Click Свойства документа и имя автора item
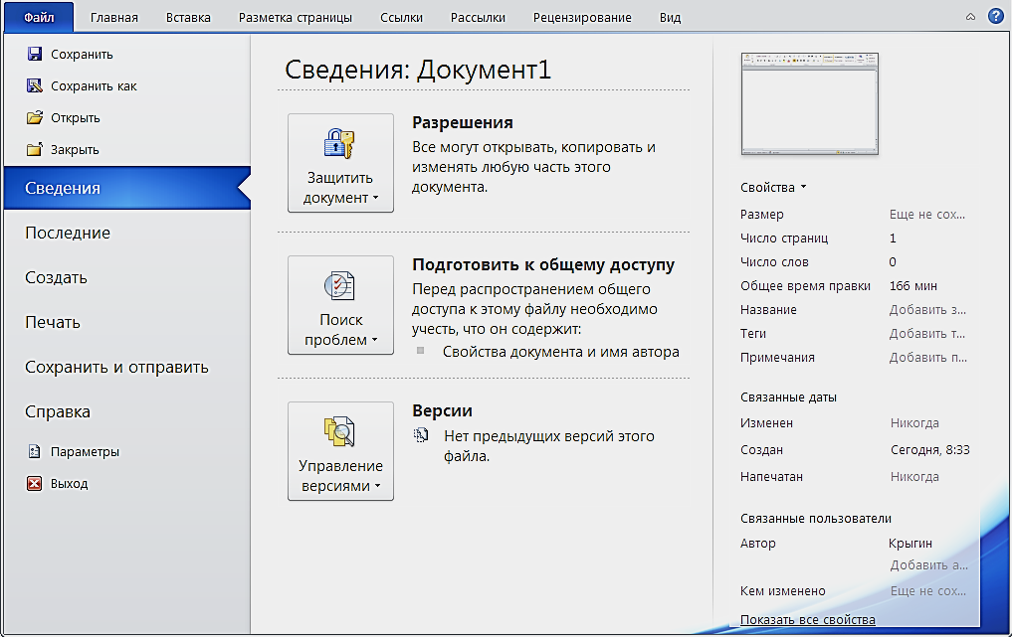1012x637 pixels. click(x=561, y=352)
